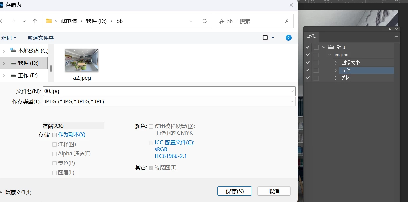This screenshot has width=408, height=202.
Task: Open the address bar history dropdown
Action: 191,21
